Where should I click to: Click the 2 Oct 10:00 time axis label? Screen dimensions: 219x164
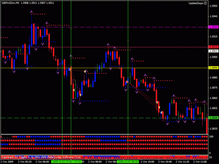[148, 162]
